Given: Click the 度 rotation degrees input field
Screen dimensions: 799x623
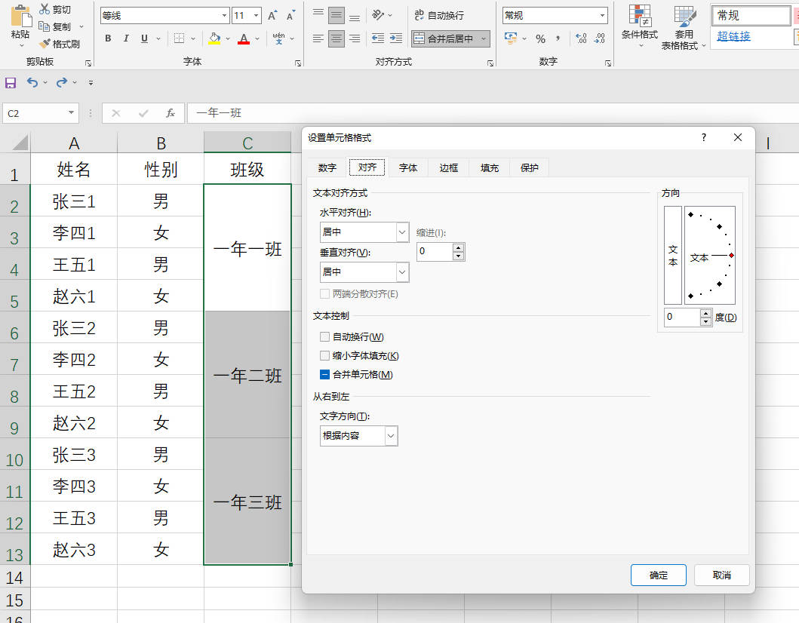Looking at the screenshot, I should (682, 317).
